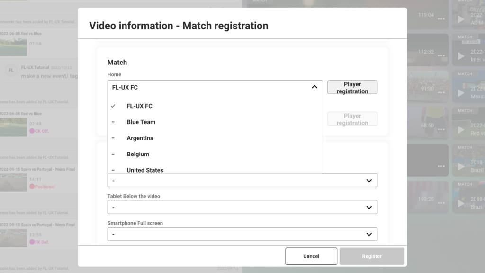Cancel the match registration dialog
Viewport: 485px width, 273px height.
point(311,256)
